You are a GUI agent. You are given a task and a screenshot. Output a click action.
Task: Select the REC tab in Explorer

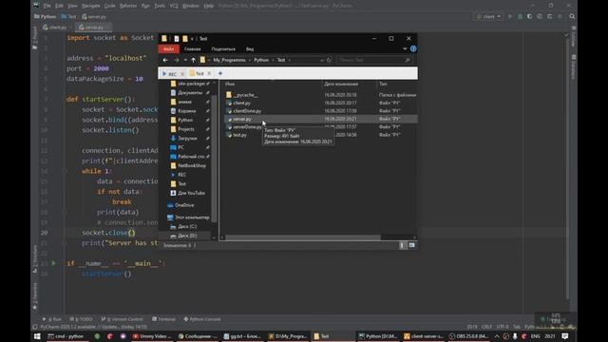click(170, 74)
